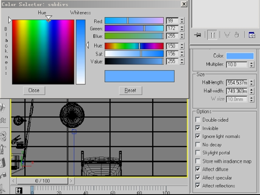Click the Half-width input field
Viewport: 260px width, 195px height.
point(237,91)
